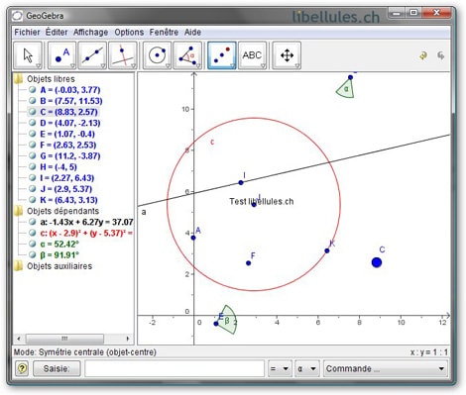Image resolution: width=466 pixels, height=395 pixels.
Task: Select row H = (-4, 5)
Action: [58, 166]
